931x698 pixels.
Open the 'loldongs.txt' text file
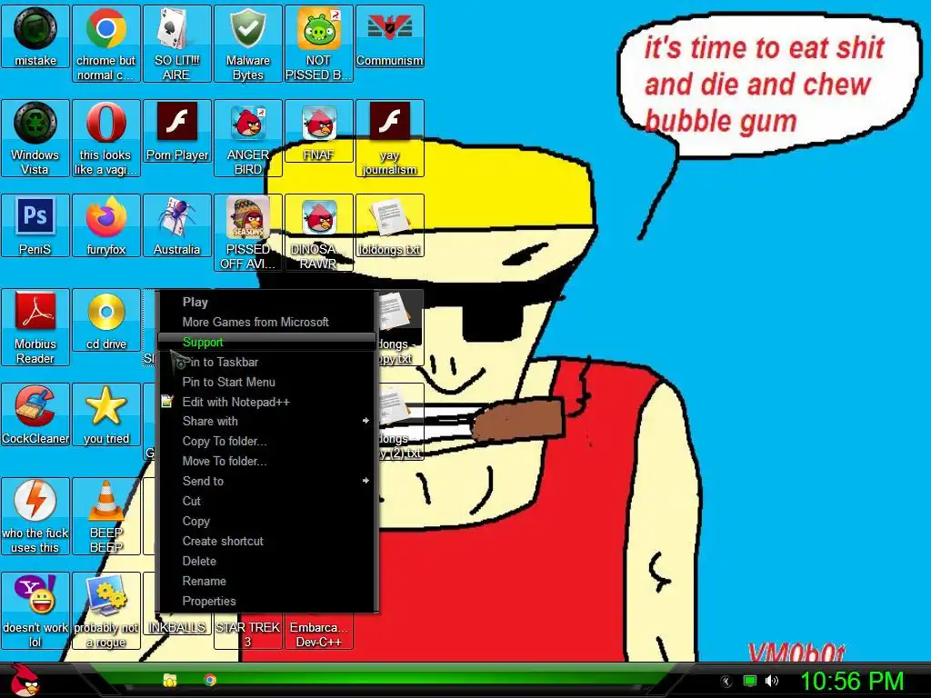[389, 225]
